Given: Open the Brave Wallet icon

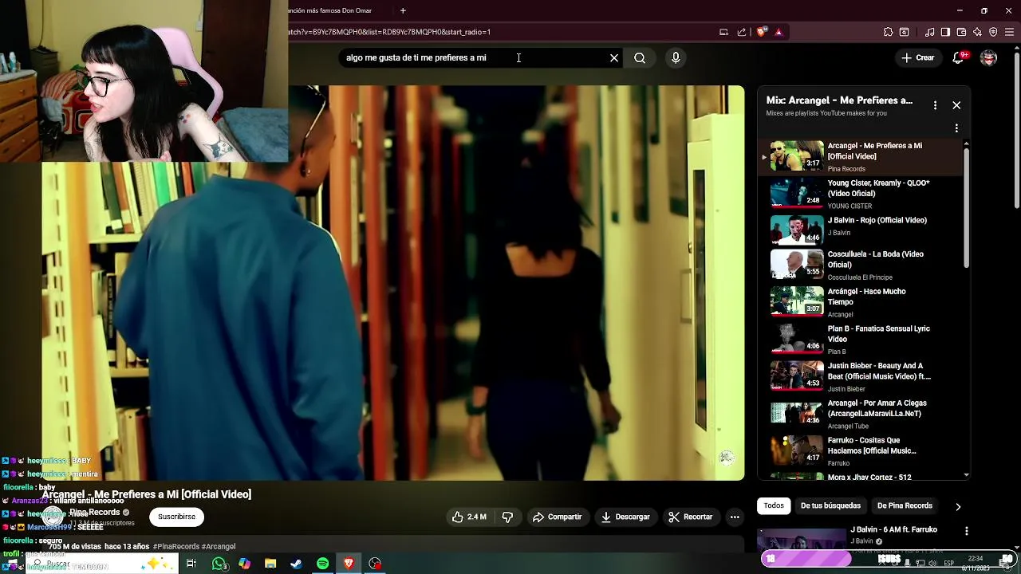Looking at the screenshot, I should [x=961, y=32].
